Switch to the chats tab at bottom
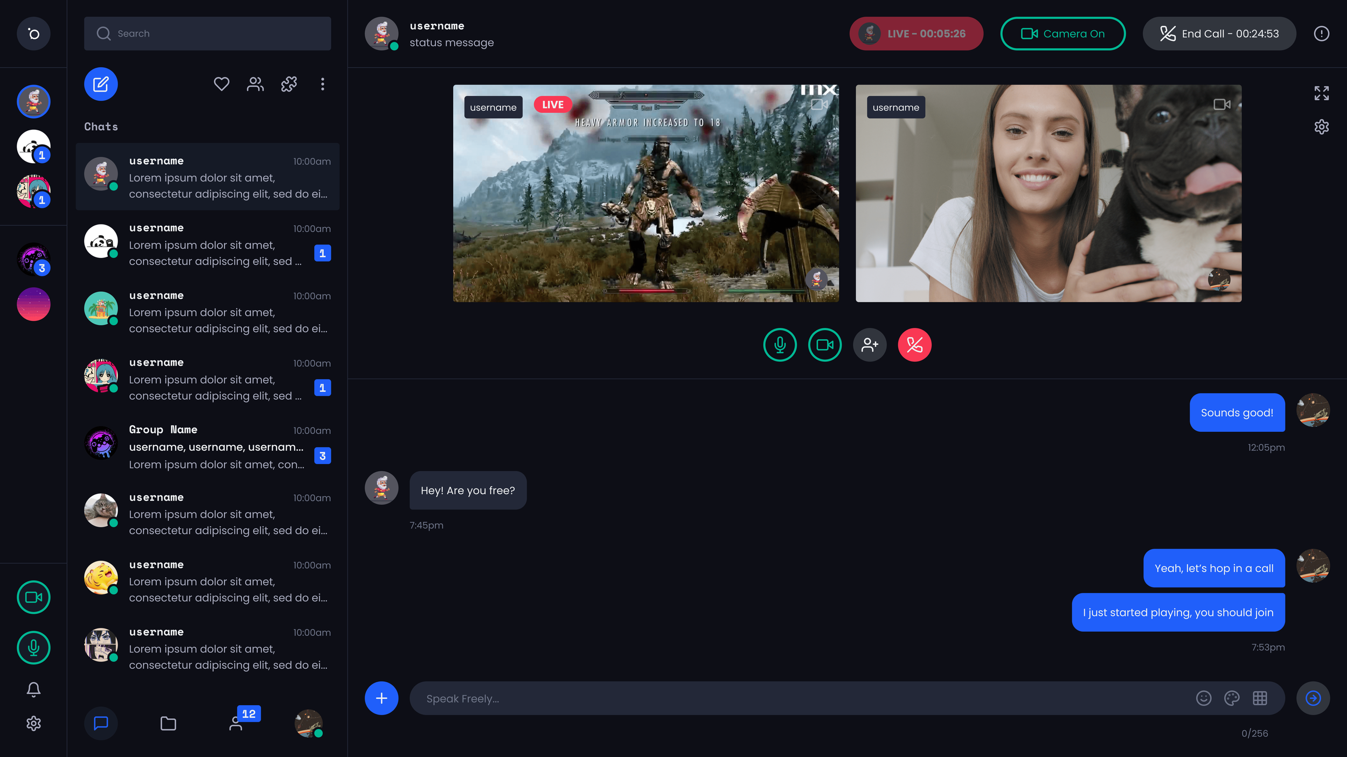The height and width of the screenshot is (757, 1347). coord(101,723)
